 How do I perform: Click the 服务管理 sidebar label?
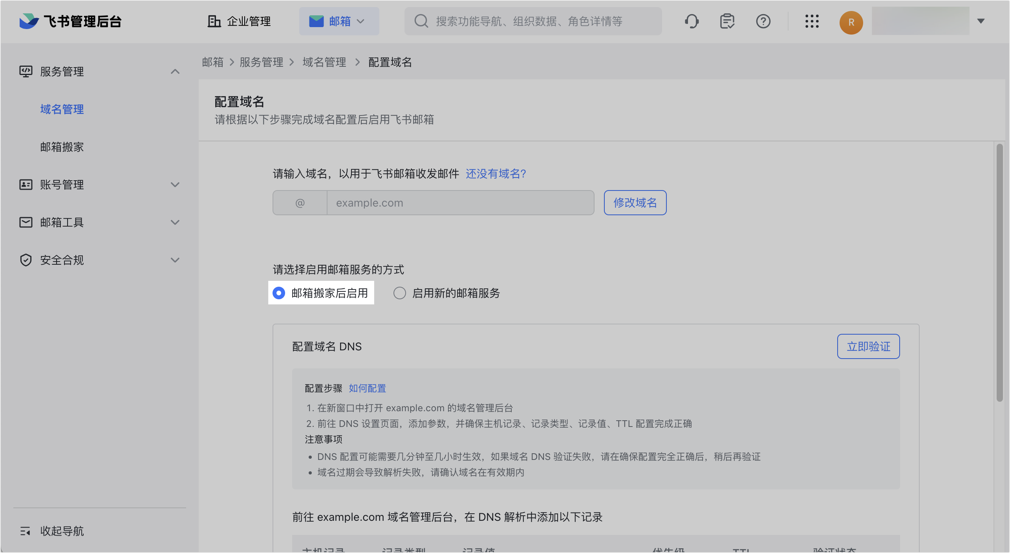tap(62, 71)
